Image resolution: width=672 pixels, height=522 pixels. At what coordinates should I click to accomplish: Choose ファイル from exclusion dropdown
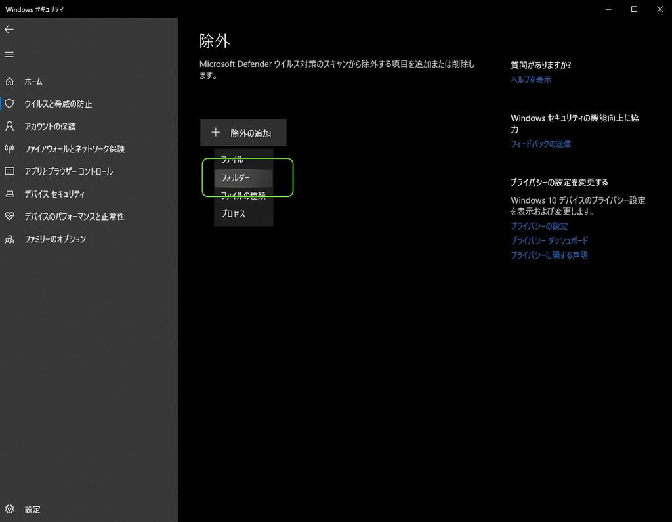pos(243,160)
